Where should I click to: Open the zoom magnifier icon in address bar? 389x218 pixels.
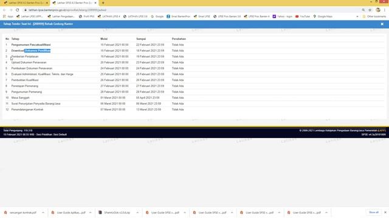pos(363,10)
